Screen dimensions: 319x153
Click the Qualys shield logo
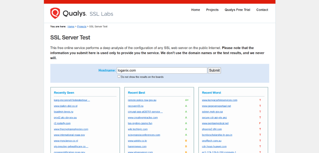tap(55, 13)
